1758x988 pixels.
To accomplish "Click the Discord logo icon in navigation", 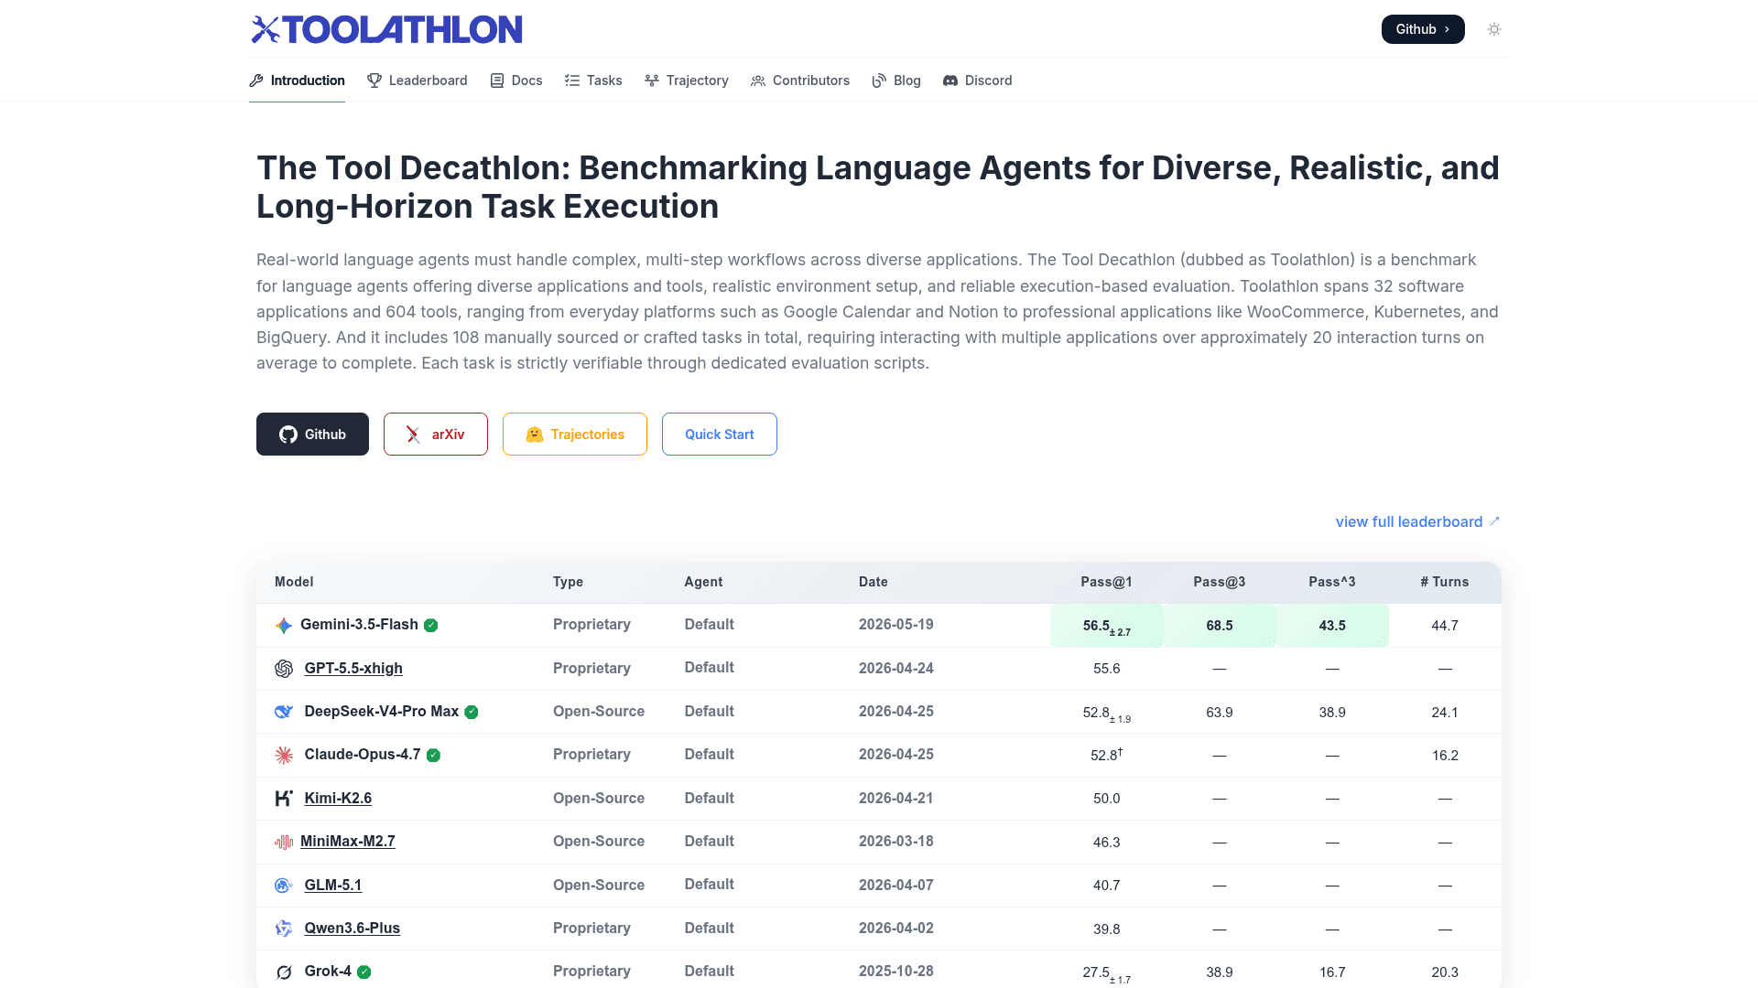I will point(950,81).
